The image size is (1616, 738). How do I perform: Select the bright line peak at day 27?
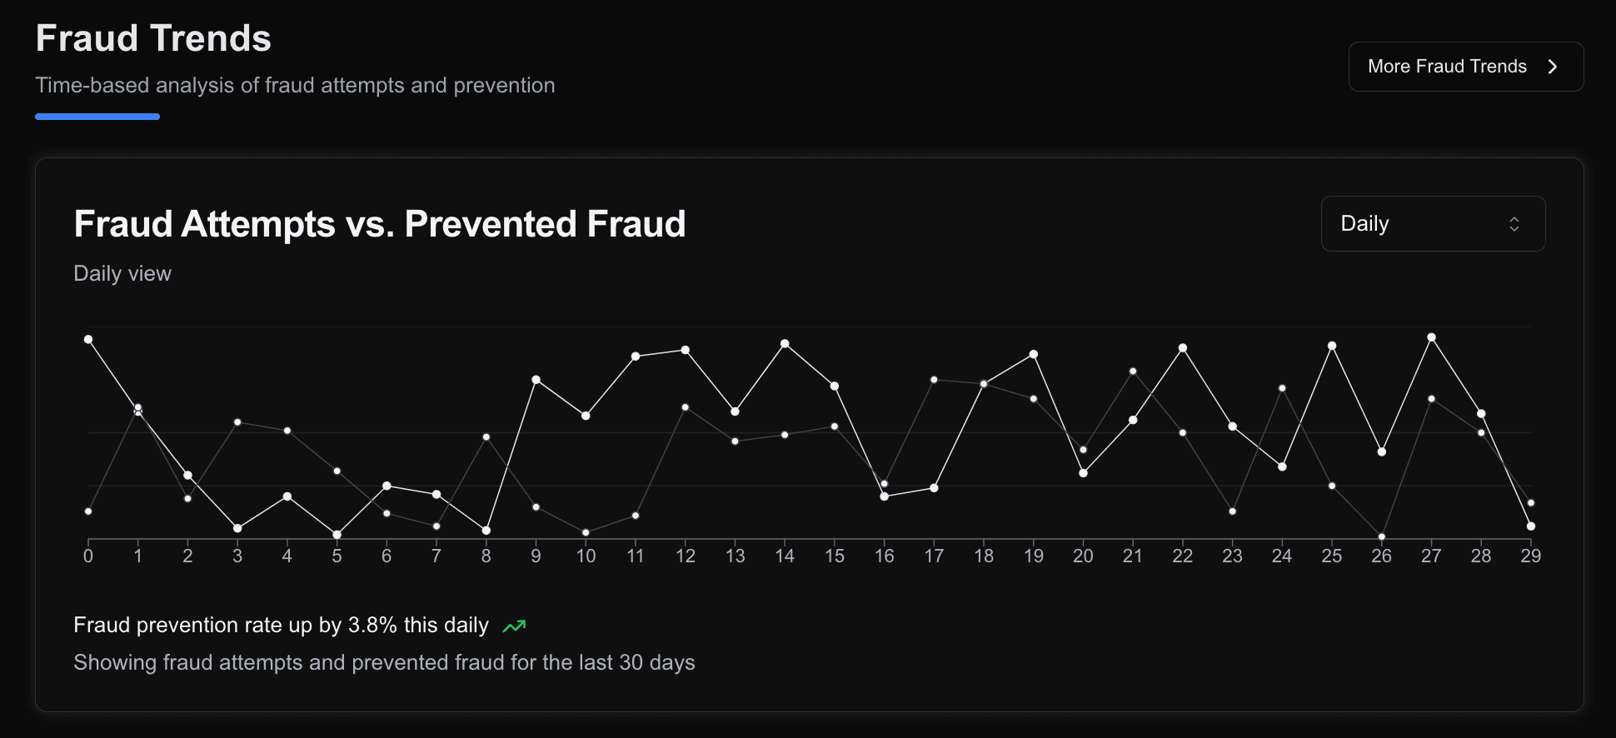(x=1431, y=337)
